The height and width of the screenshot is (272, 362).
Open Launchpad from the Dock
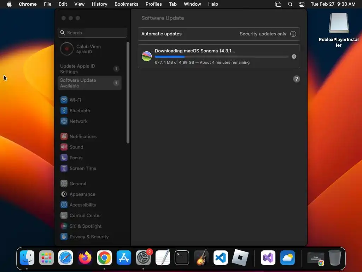46,258
